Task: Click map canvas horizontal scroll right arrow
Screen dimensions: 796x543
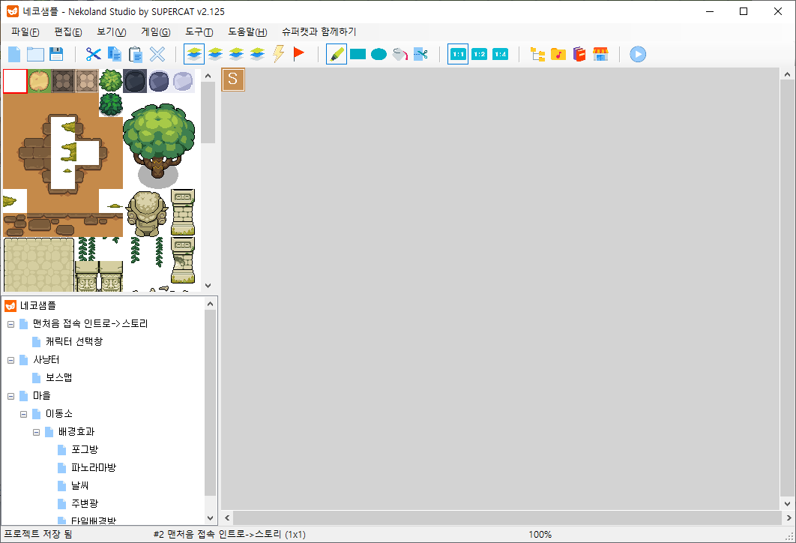Action: tap(789, 518)
